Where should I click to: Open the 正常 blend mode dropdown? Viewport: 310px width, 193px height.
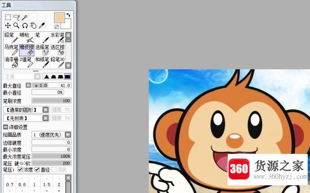coord(38,76)
